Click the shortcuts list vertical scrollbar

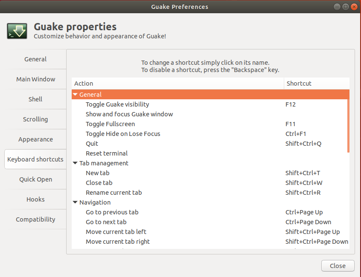pyautogui.click(x=348, y=126)
